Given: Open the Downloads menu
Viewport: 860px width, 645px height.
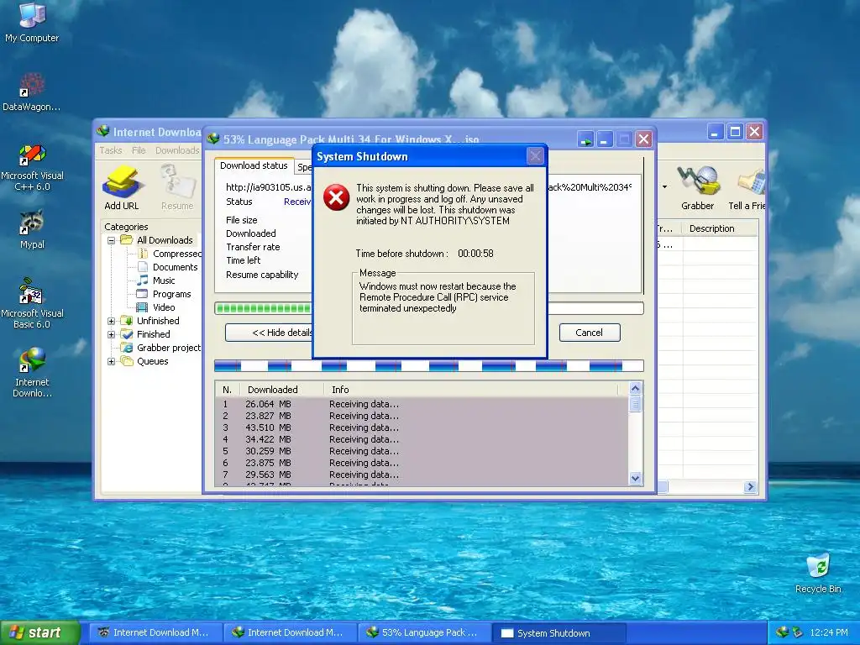Looking at the screenshot, I should pos(177,150).
